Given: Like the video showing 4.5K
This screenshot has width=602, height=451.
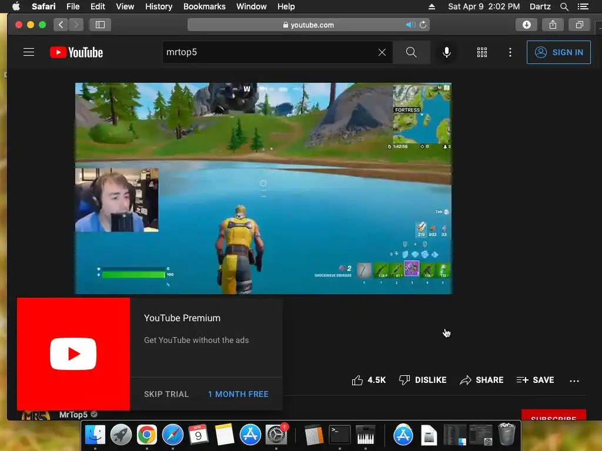Looking at the screenshot, I should pos(369,380).
